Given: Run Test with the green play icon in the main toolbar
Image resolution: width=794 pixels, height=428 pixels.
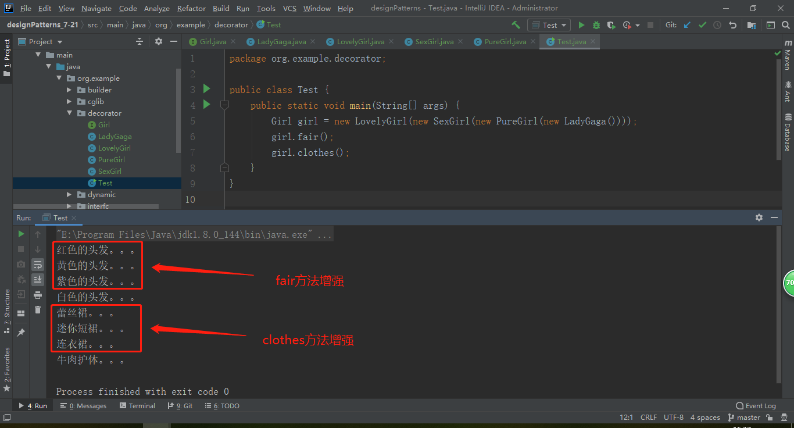Looking at the screenshot, I should tap(581, 25).
